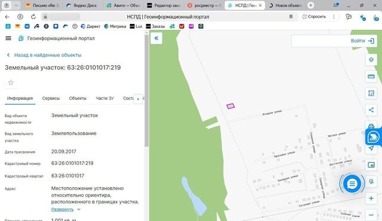Click the Yandex icon beside the back arrow
The image size is (382, 221).
(x=20, y=17)
